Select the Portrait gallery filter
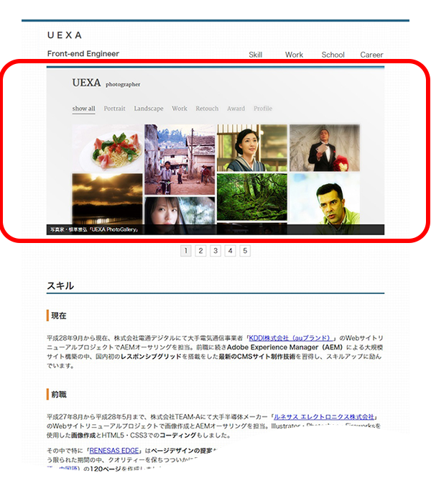The height and width of the screenshot is (504, 431). [x=115, y=109]
